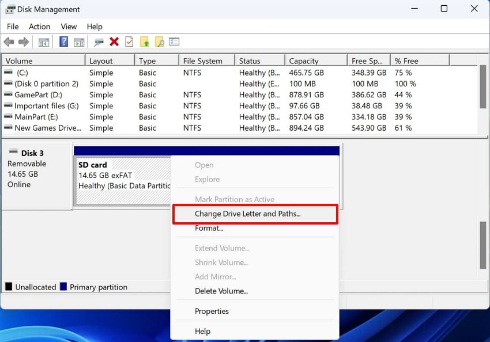This screenshot has height=342, width=490.
Task: Choose Help from the context menu
Action: click(x=203, y=331)
